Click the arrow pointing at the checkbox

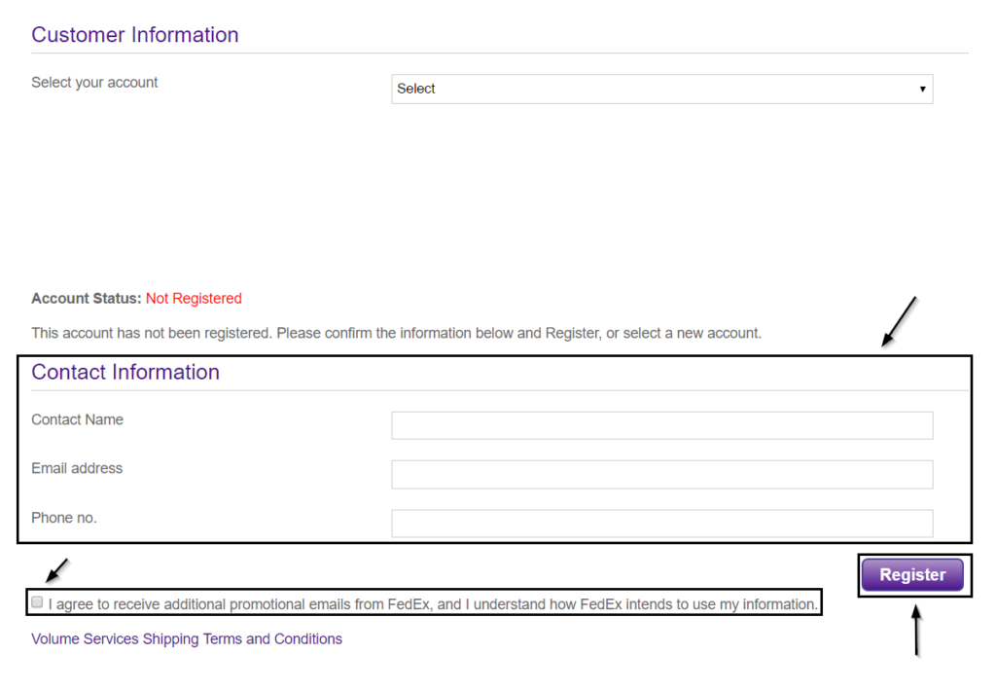(x=58, y=568)
